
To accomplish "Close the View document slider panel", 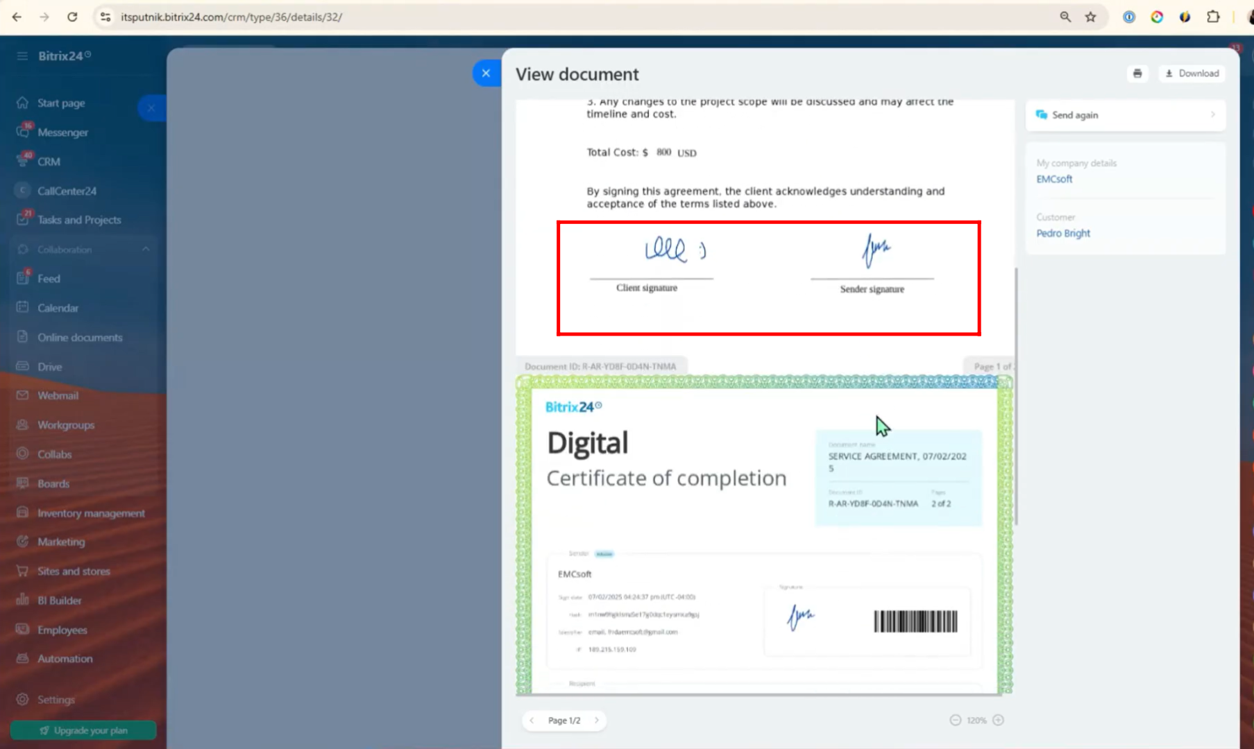I will click(486, 73).
